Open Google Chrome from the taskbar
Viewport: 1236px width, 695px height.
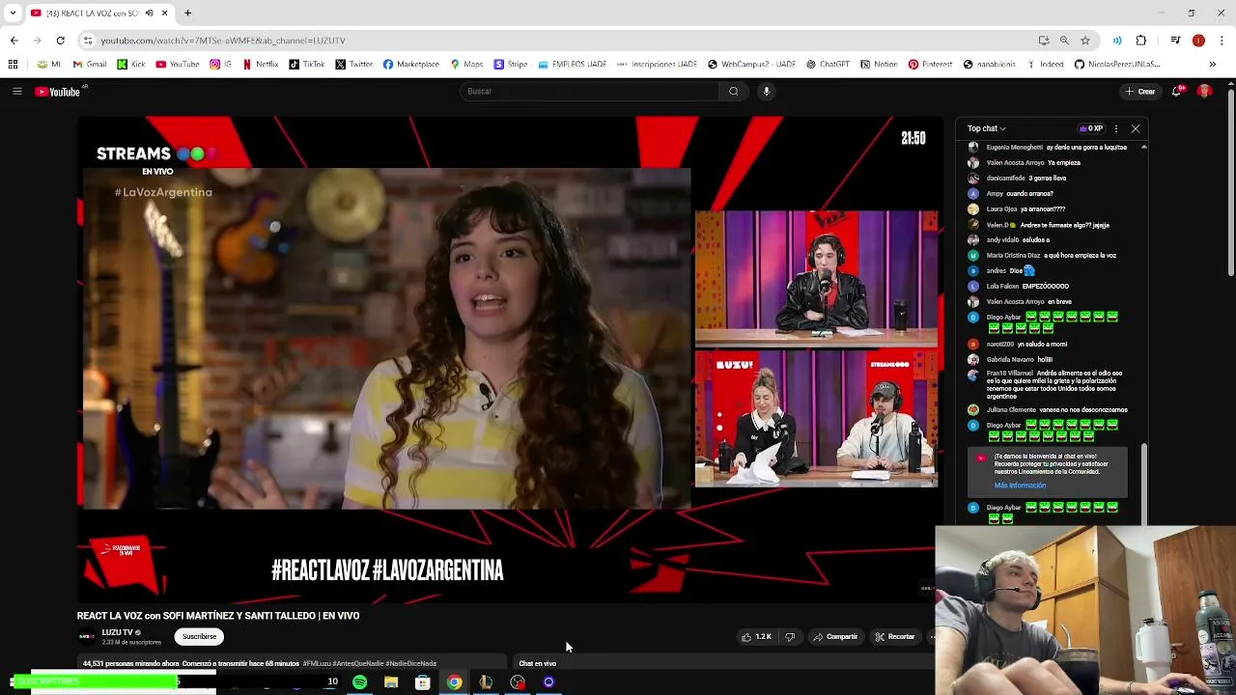pos(454,682)
